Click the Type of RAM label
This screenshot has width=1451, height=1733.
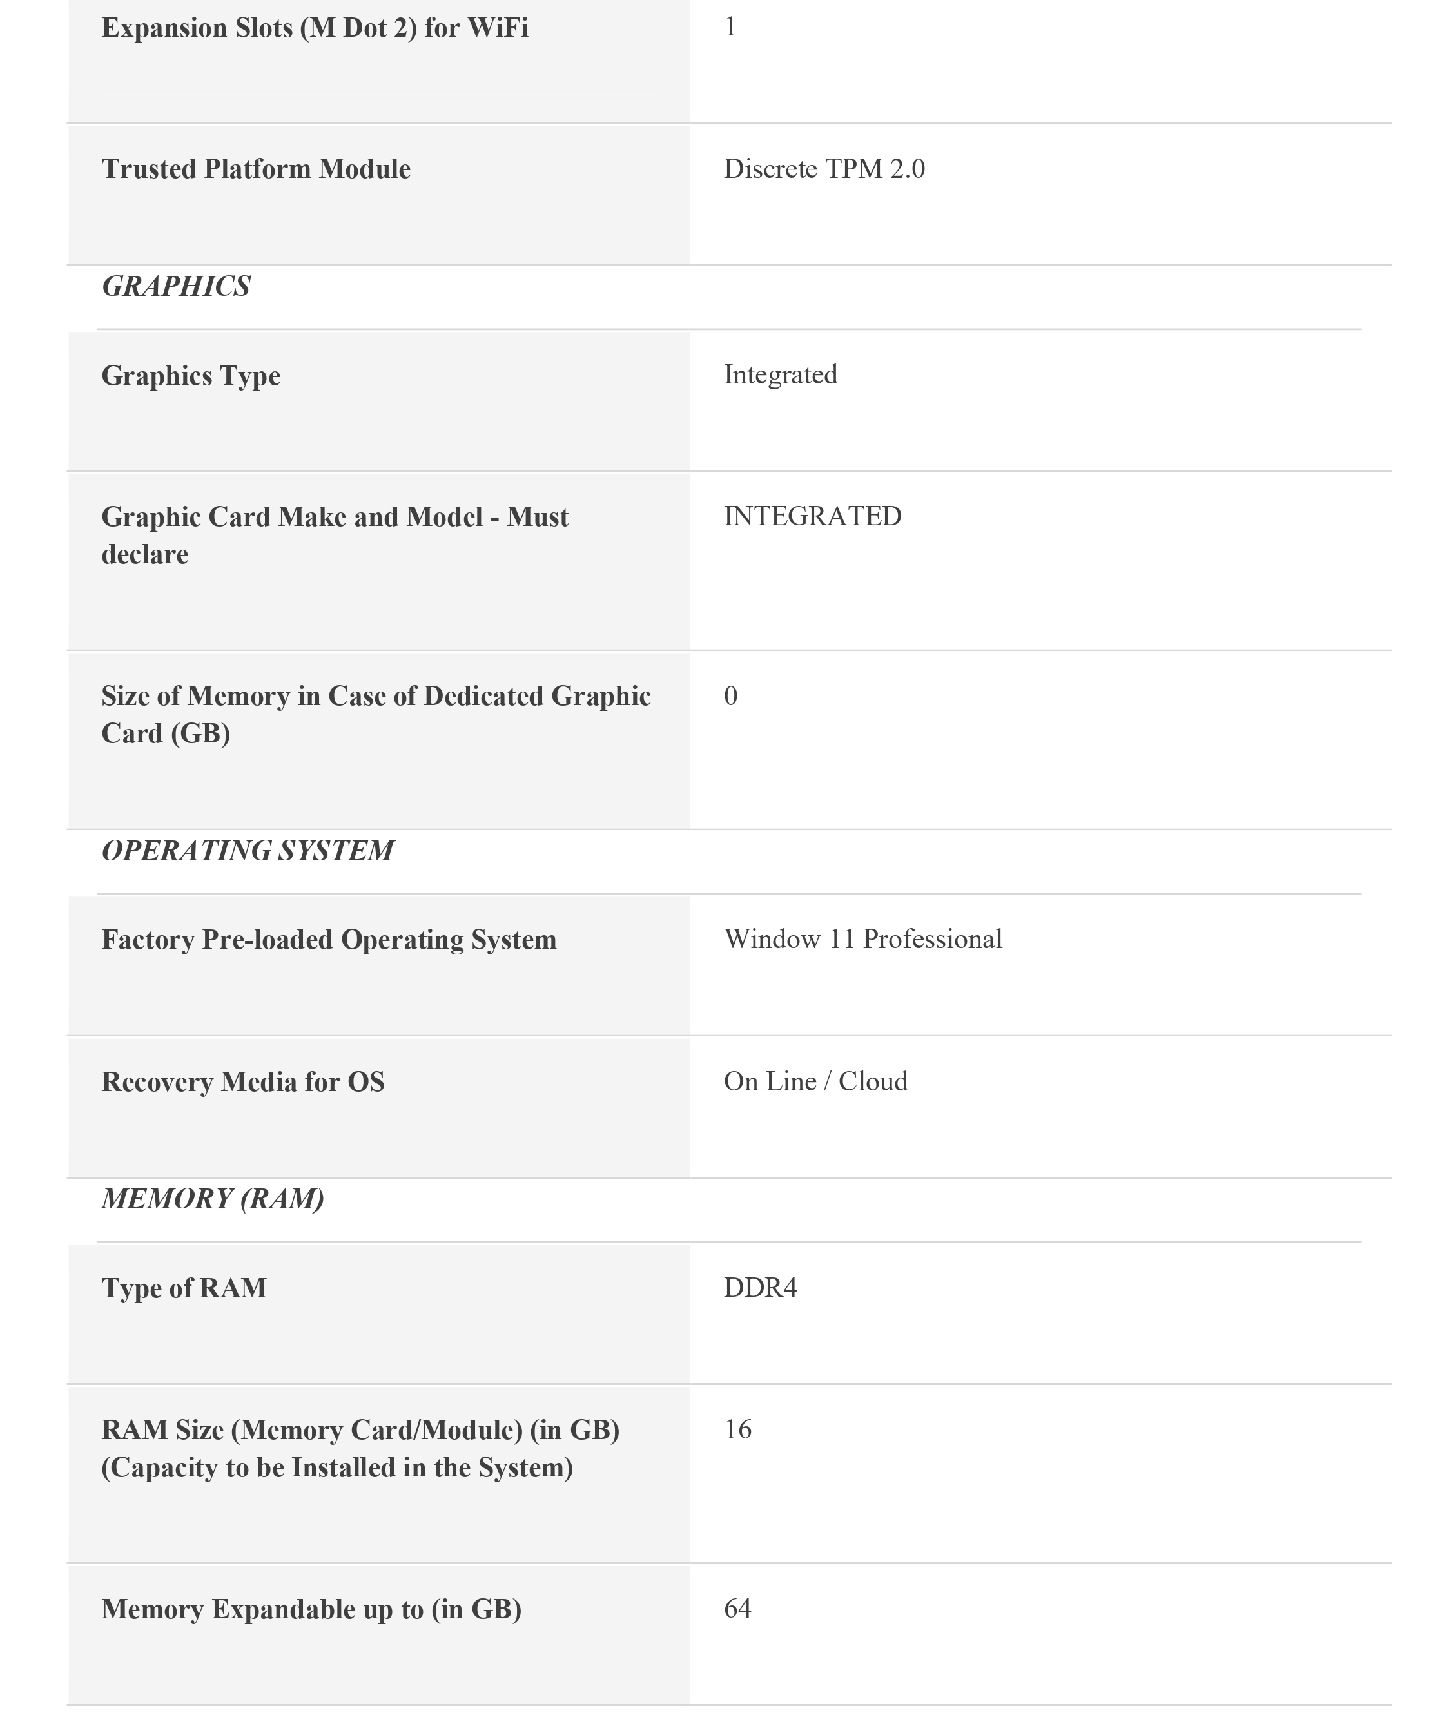[184, 1288]
